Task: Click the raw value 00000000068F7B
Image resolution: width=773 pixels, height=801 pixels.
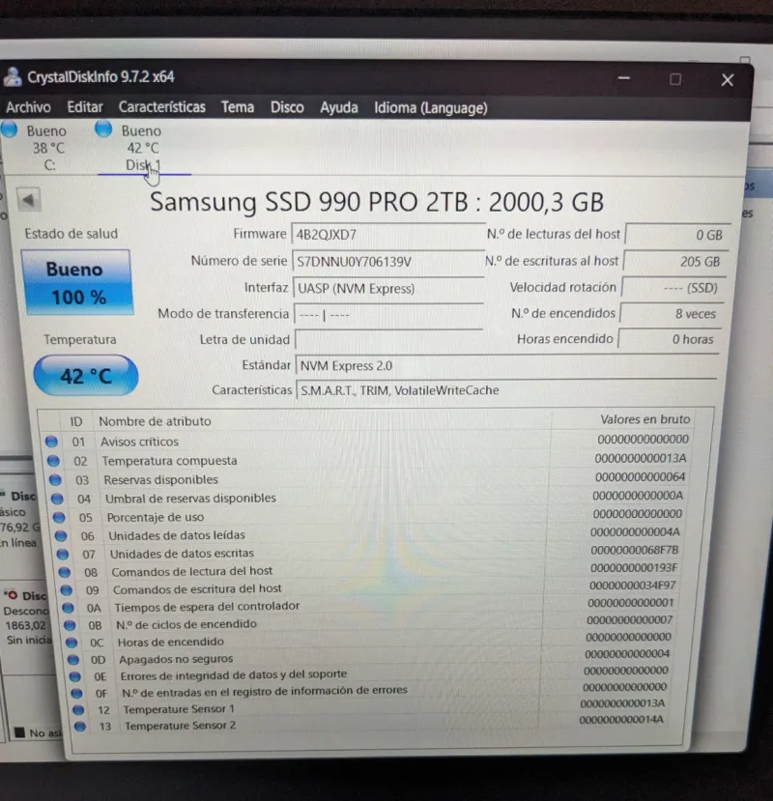Action: [635, 550]
